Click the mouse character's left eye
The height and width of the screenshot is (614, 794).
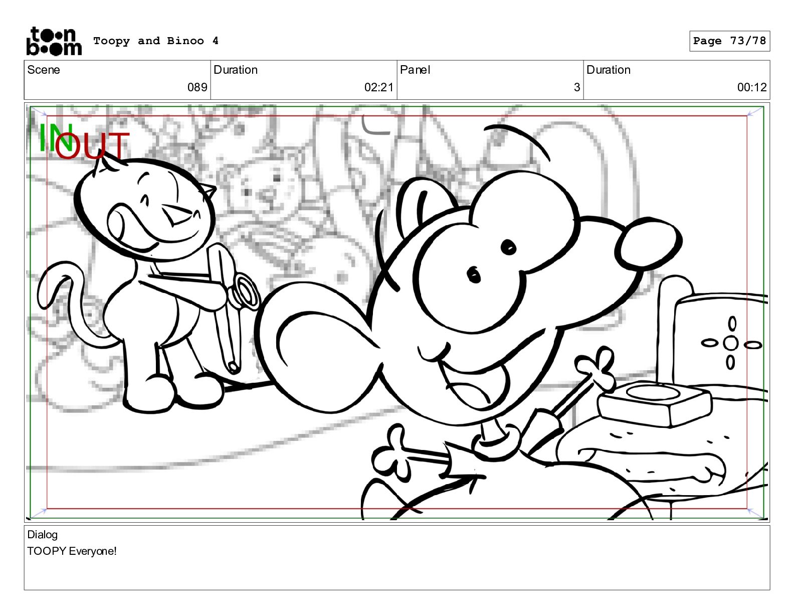(473, 274)
